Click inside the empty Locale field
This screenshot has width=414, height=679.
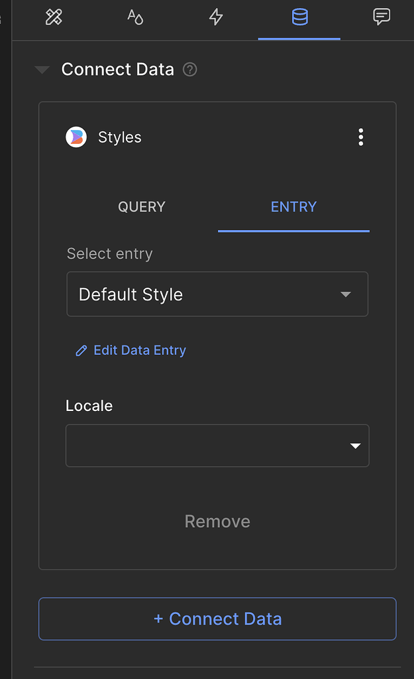(199, 446)
